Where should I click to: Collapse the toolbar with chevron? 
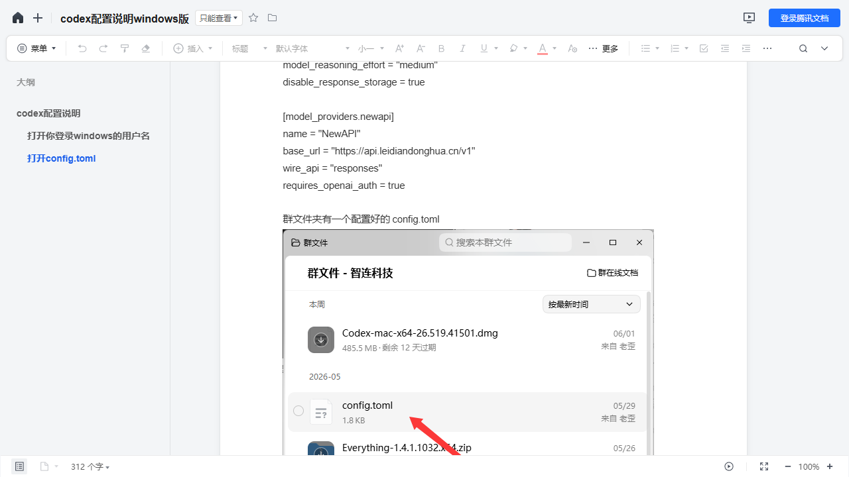point(824,48)
